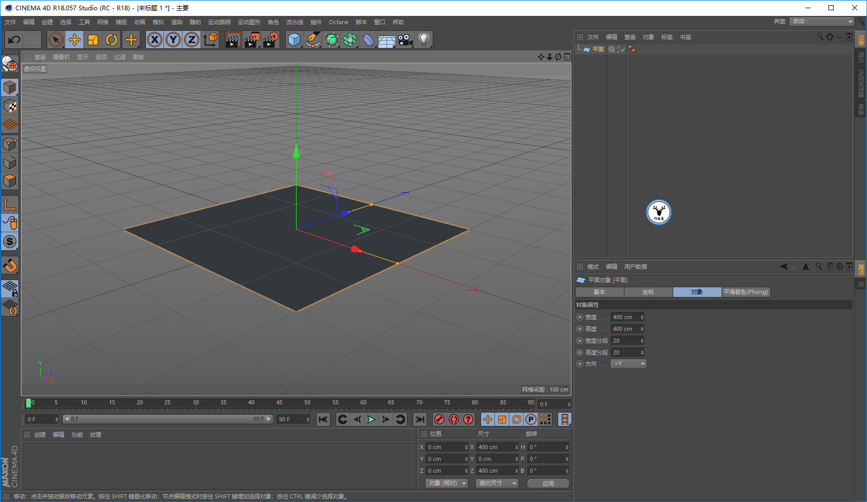This screenshot has width=867, height=502.
Task: Activate the Rotate tool in top toolbar
Action: tap(112, 40)
